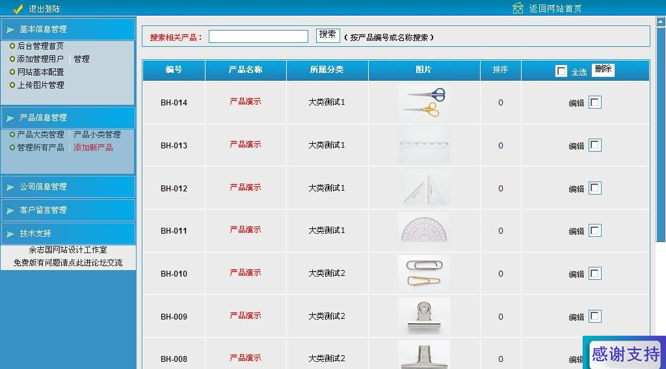The image size is (666, 369).
Task: Open the paper clips image for BH-010
Action: click(424, 273)
